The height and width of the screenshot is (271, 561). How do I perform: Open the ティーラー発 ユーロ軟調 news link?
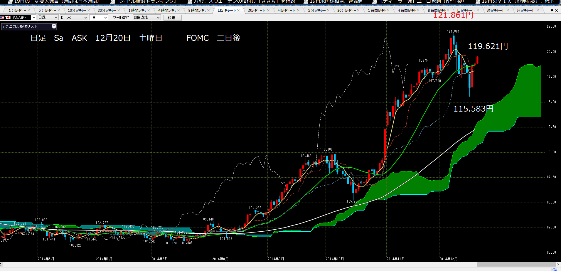422,1
